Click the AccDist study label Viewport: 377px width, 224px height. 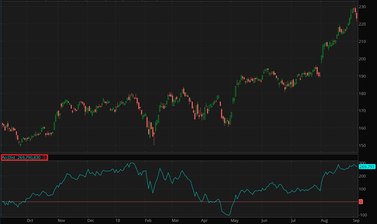(x=9, y=157)
